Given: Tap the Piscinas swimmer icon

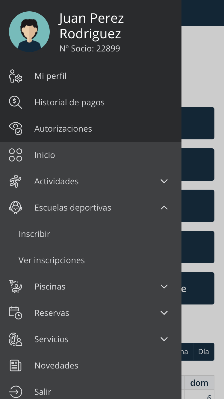Looking at the screenshot, I should click(16, 287).
